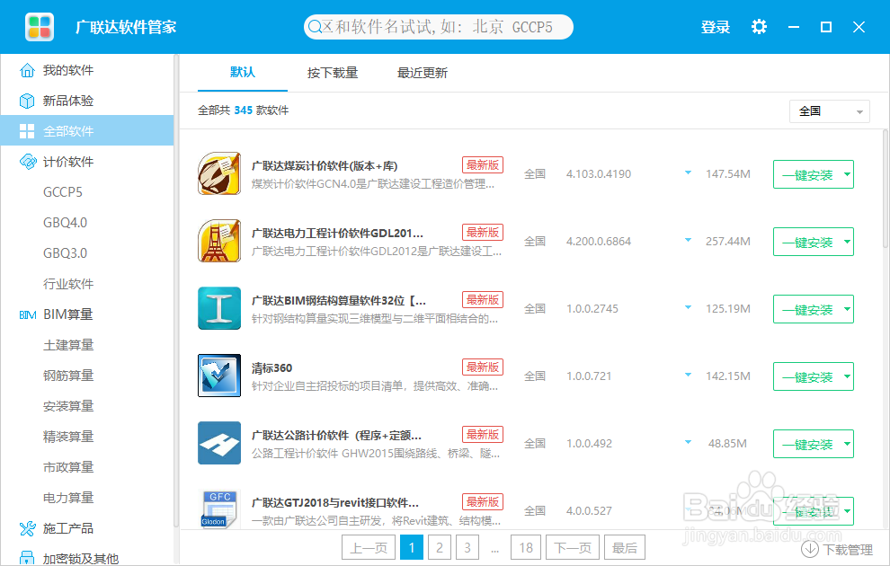Select 电力算量 in the sidebar
Image resolution: width=890 pixels, height=566 pixels.
[68, 498]
